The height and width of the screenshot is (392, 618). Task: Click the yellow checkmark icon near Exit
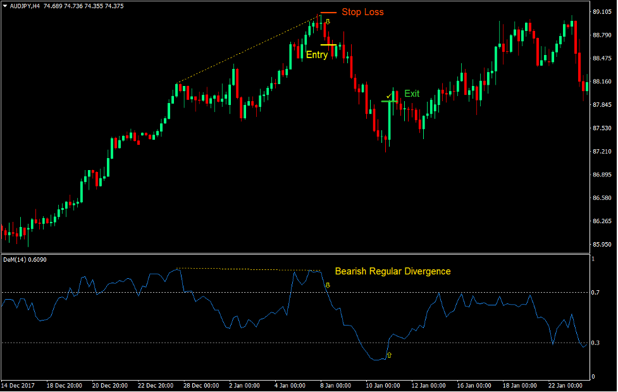click(x=389, y=95)
